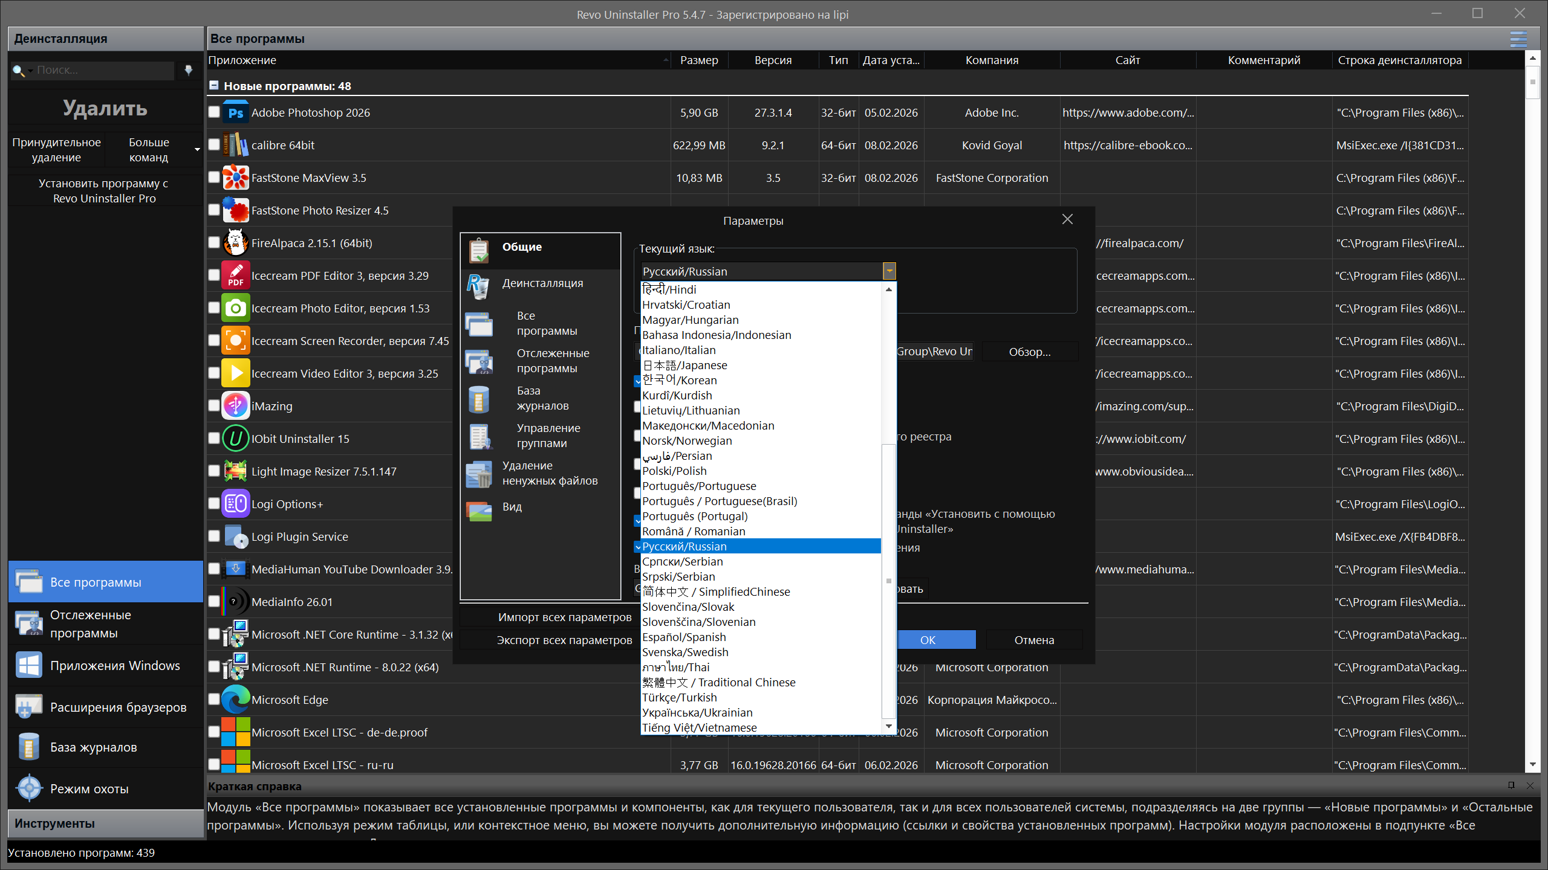Choose Español/Spanish from language list
Screen dimensions: 1548x870
click(684, 637)
